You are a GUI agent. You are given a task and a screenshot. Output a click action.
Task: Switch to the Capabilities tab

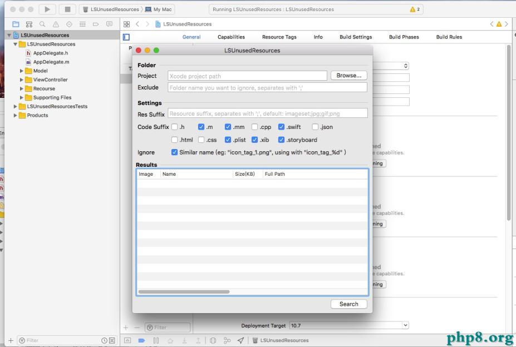point(231,37)
